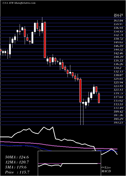
Task: Click the 12MA : 120.7 value
Action: pos(17,162)
